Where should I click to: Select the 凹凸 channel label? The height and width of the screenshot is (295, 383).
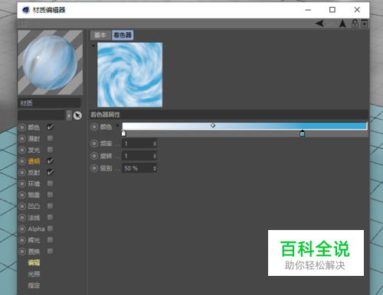[x=34, y=206]
